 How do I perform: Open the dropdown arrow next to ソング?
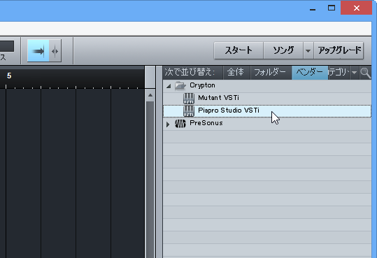pos(308,51)
